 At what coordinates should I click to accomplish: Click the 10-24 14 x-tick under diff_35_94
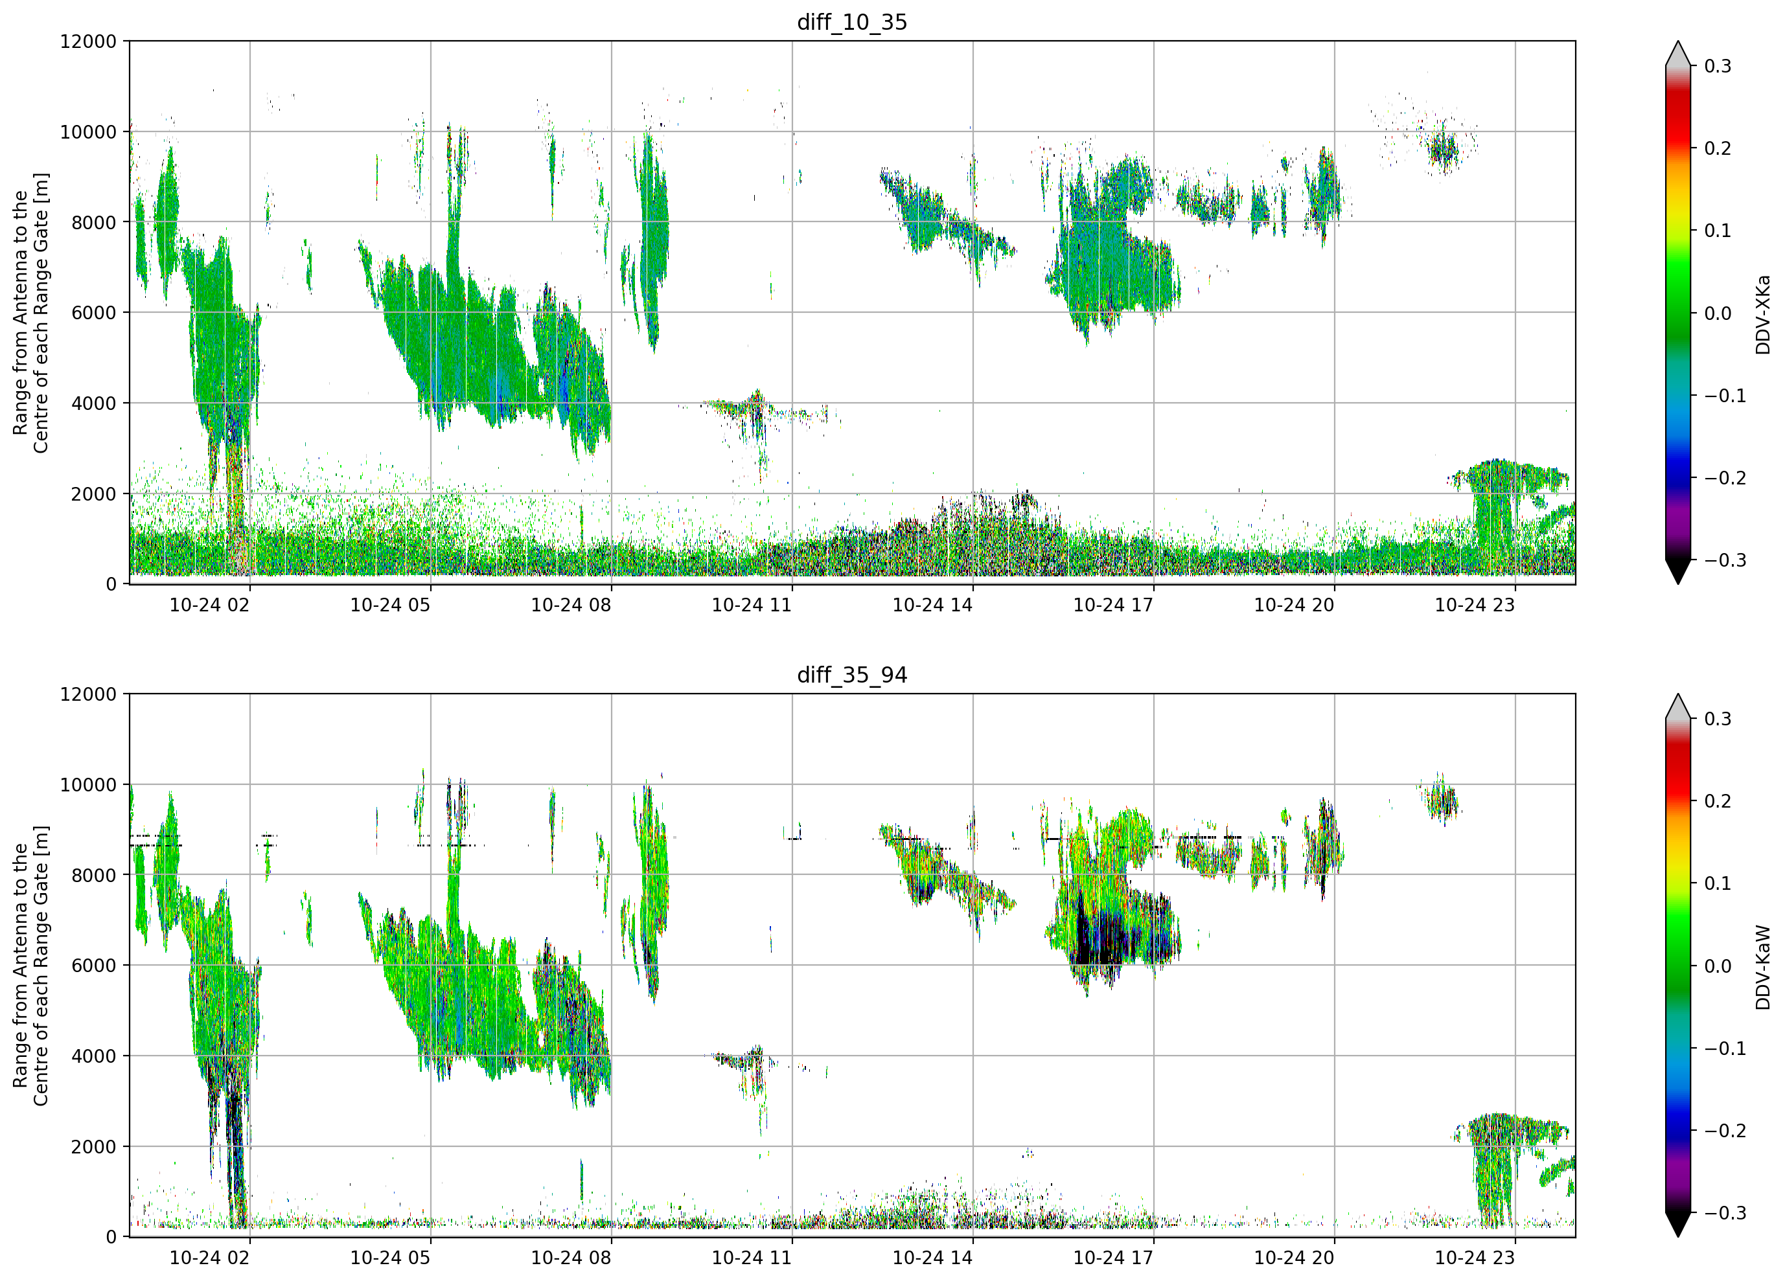(x=932, y=1258)
